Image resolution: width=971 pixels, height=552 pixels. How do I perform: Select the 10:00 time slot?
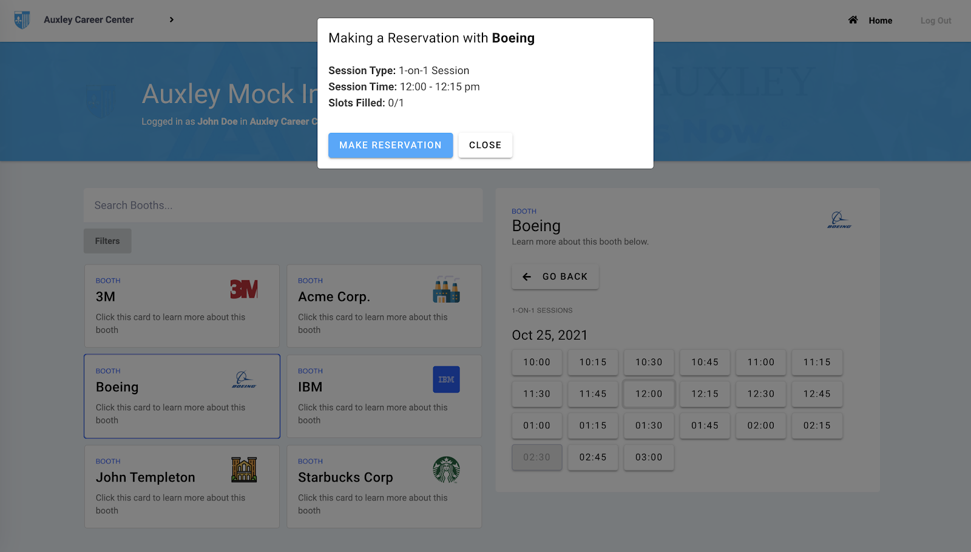(x=537, y=362)
